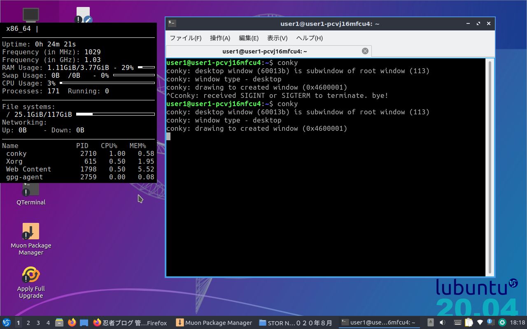Open the volume control tray icon
Image resolution: width=527 pixels, height=329 pixels.
point(443,323)
